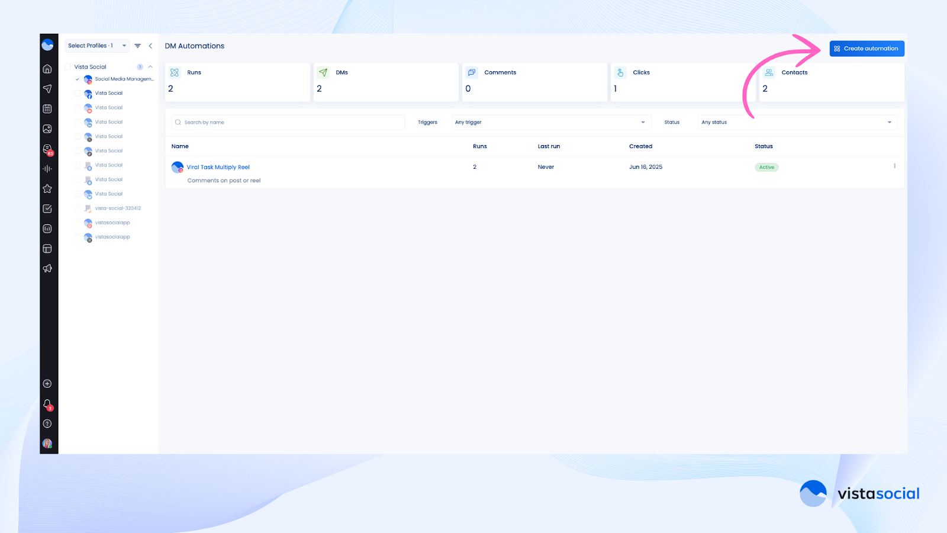Open the user avatar profile menu
The height and width of the screenshot is (533, 947).
pyautogui.click(x=47, y=444)
